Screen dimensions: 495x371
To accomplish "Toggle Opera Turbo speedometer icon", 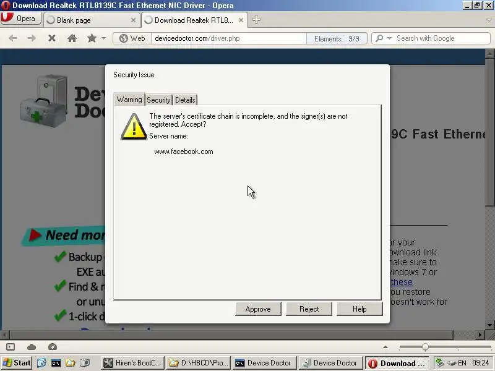I will pyautogui.click(x=53, y=347).
